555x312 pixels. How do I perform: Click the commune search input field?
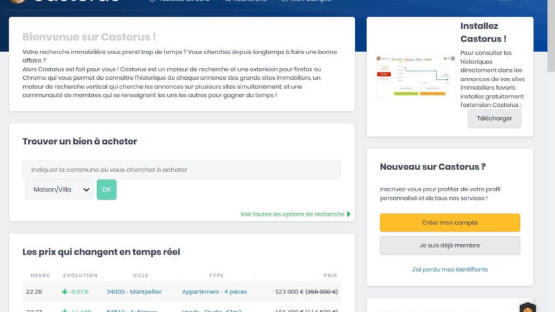[x=182, y=170]
